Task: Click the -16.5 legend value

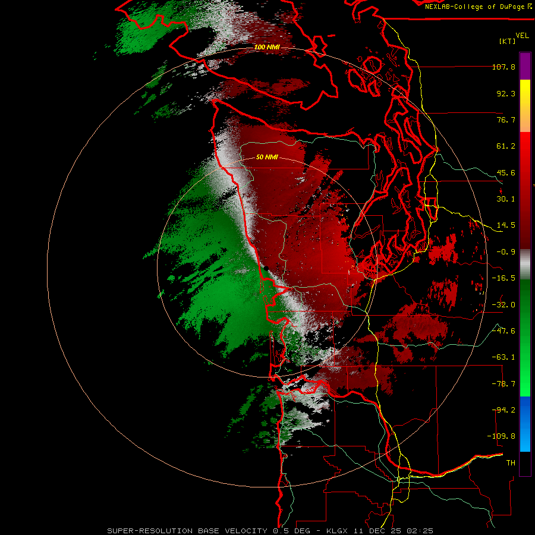Action: click(x=503, y=278)
